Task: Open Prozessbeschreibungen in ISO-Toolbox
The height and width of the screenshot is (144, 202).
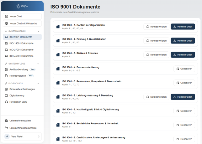Action: [22, 89]
